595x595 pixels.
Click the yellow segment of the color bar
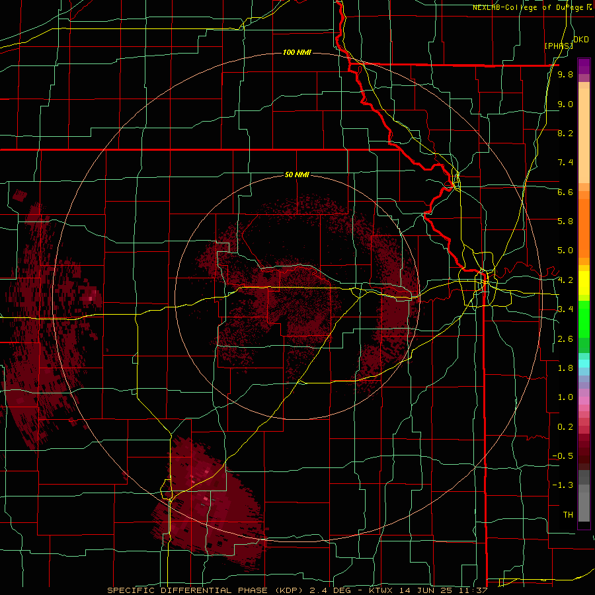pyautogui.click(x=584, y=283)
